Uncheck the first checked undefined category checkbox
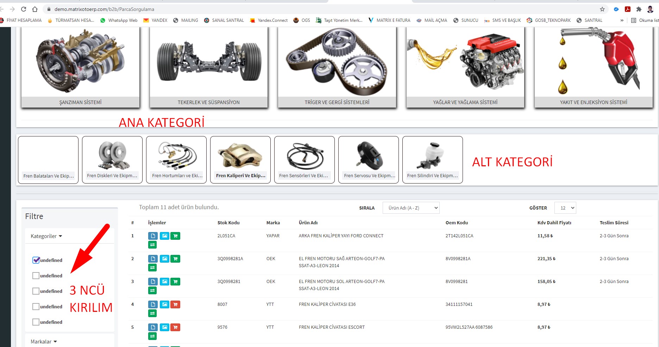 (x=36, y=260)
